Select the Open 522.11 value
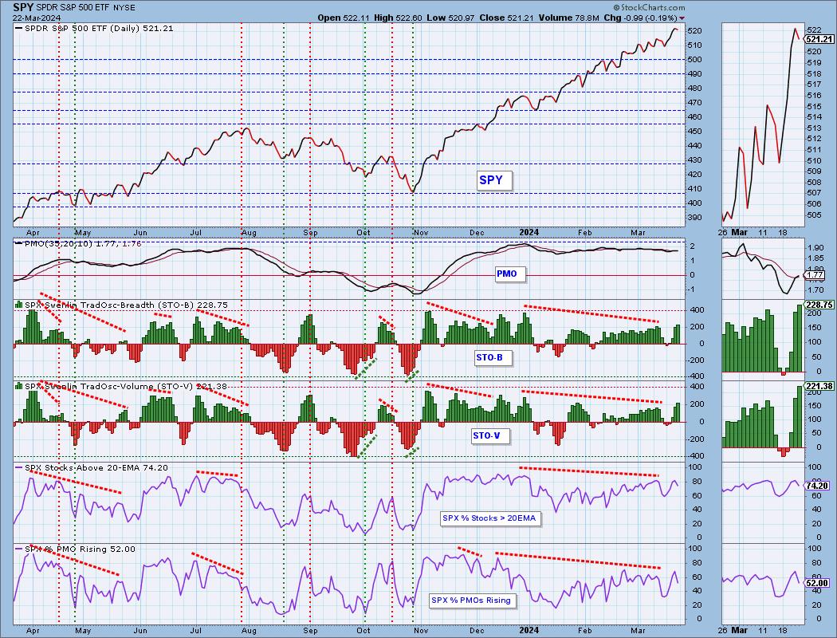 pos(344,18)
